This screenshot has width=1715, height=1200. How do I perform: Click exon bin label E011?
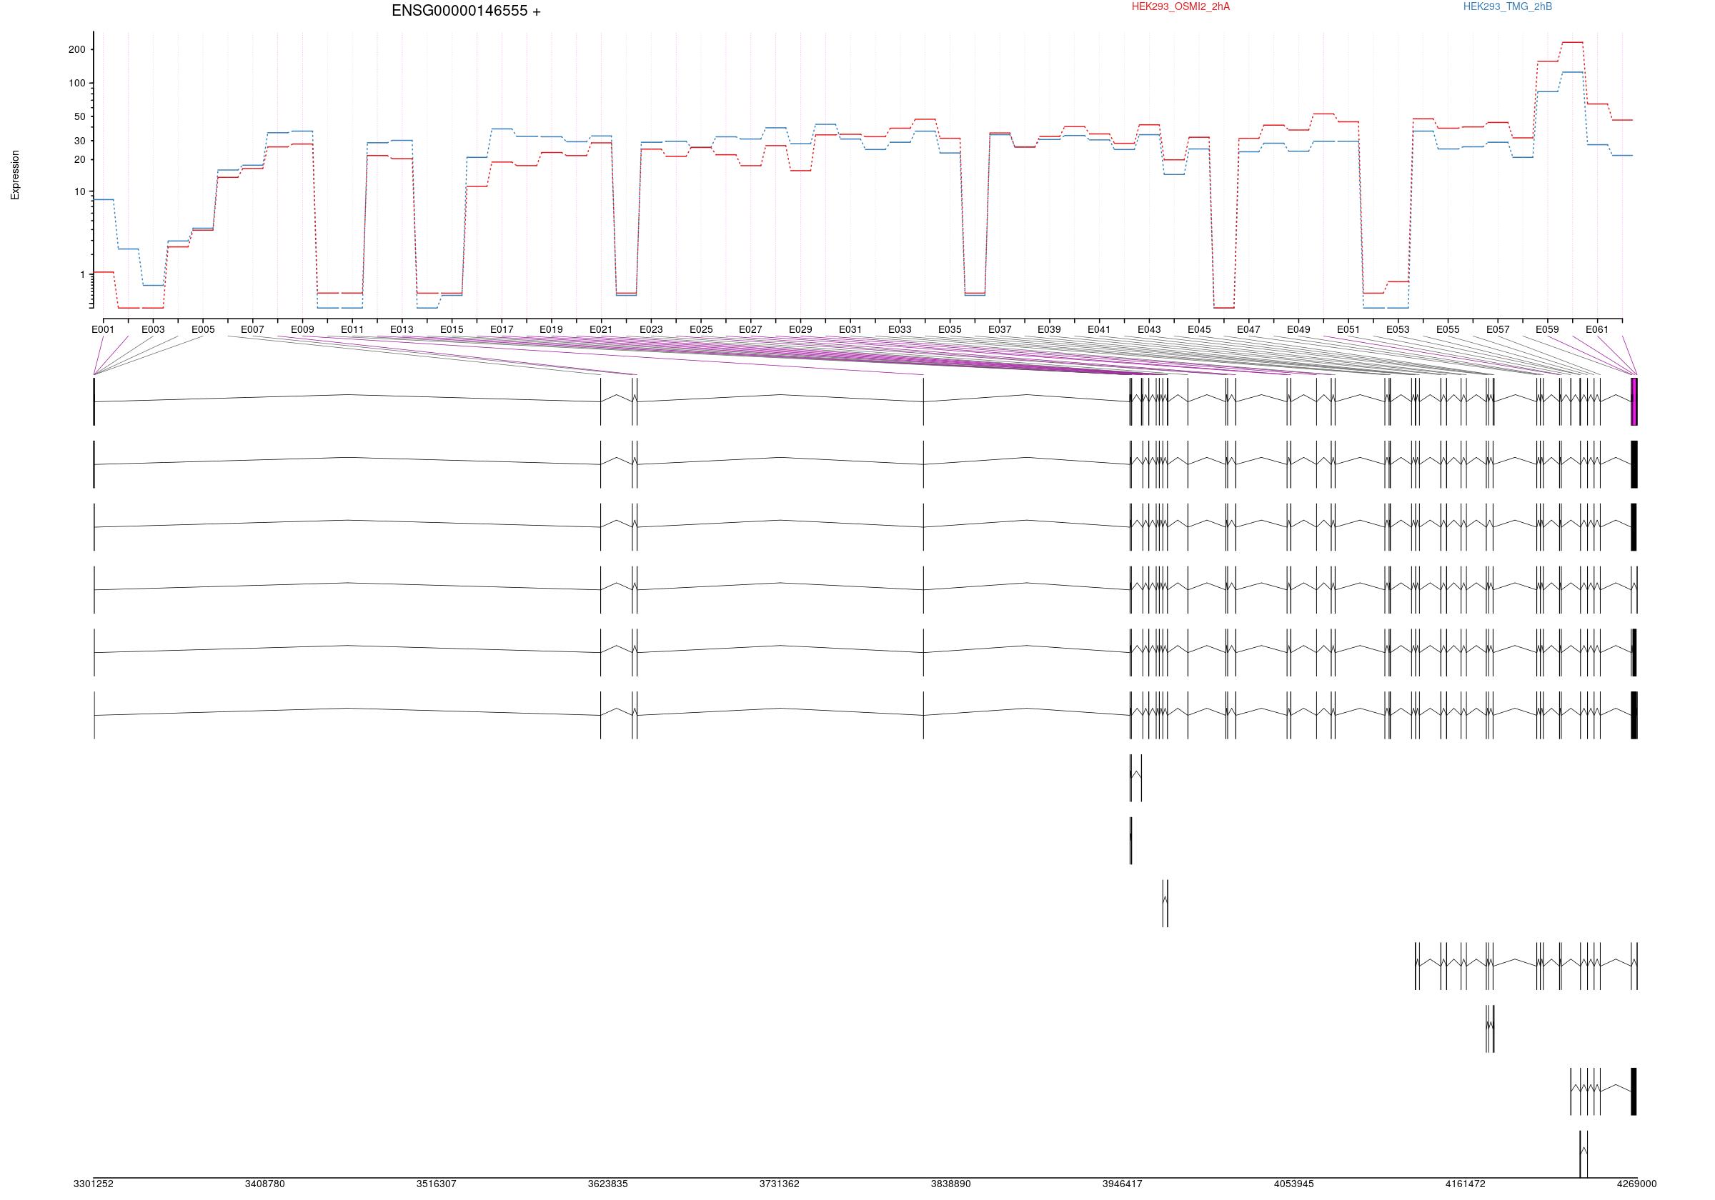pos(352,329)
